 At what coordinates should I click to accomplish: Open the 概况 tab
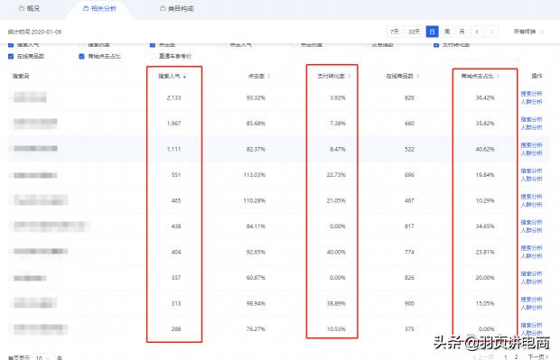click(x=29, y=8)
